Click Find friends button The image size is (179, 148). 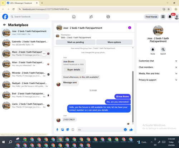(151, 17)
